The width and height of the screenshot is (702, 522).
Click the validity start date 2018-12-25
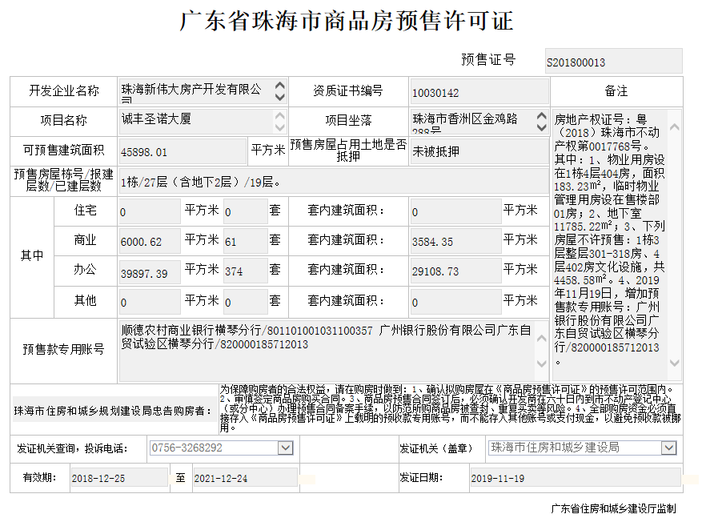coord(118,478)
